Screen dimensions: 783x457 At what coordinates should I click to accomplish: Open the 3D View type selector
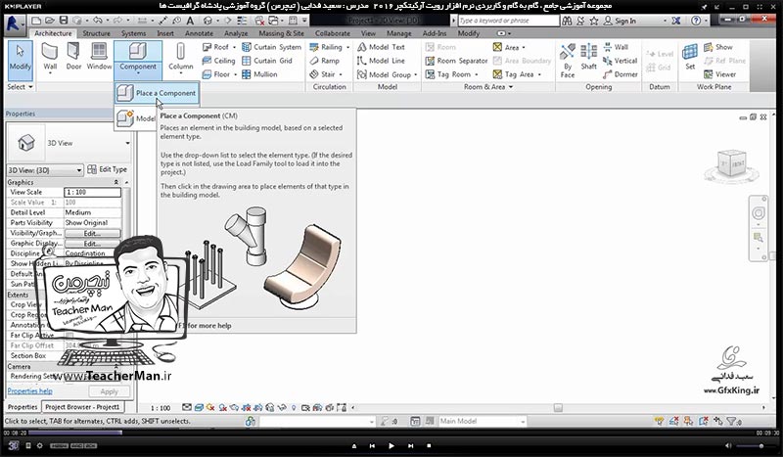(x=69, y=143)
